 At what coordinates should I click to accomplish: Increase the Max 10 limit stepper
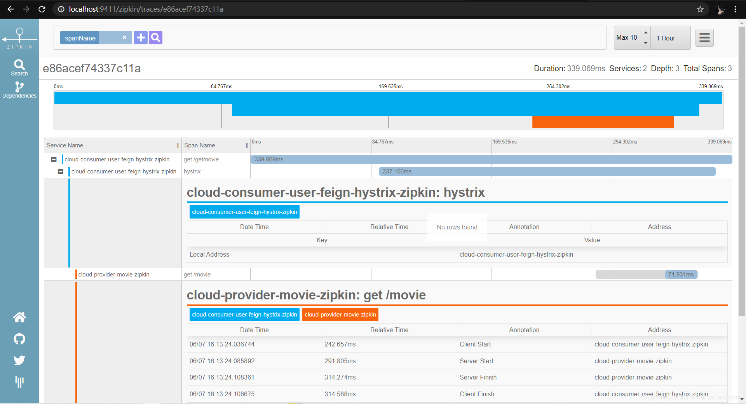645,33
